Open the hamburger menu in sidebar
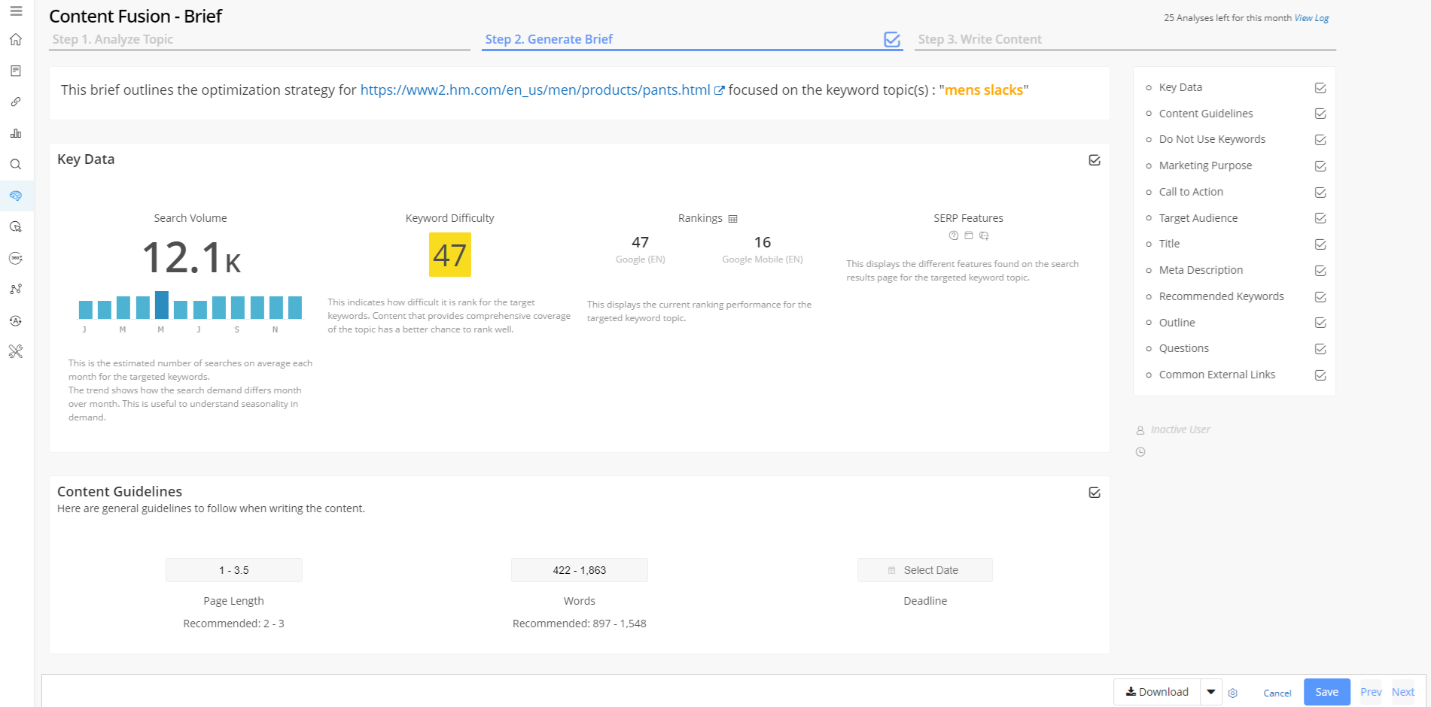Viewport: 1431px width, 707px height. (x=16, y=11)
